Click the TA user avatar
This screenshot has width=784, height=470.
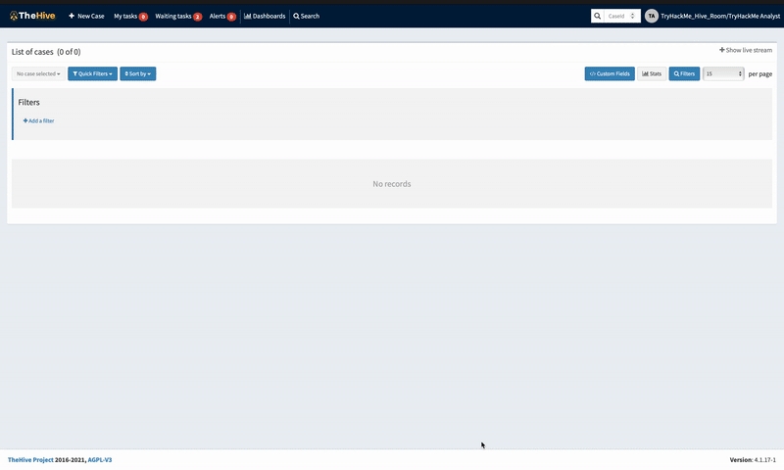pyautogui.click(x=652, y=16)
